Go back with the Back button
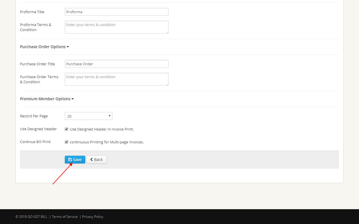This screenshot has height=224, width=359. 96,160
